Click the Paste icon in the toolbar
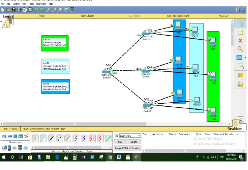 coord(31,10)
